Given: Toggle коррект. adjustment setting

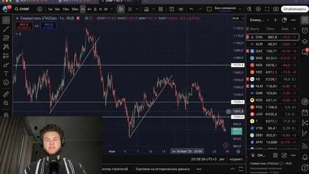Looking at the screenshot, I should pyautogui.click(x=236, y=159).
